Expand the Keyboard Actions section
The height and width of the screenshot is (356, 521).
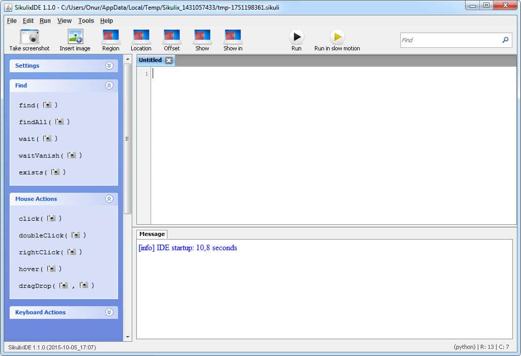click(x=109, y=312)
